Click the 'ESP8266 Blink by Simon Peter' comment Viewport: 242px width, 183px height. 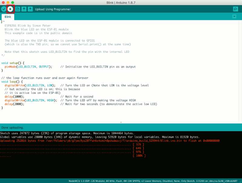tap(28, 26)
